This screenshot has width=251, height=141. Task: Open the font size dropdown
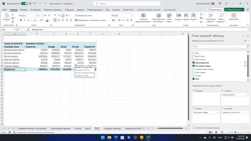42,16
